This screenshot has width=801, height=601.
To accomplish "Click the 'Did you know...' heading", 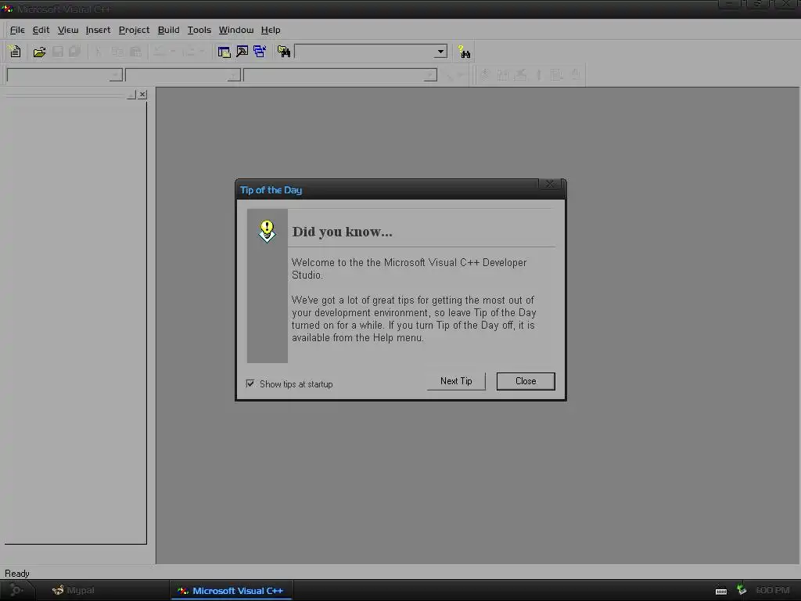I will coord(343,232).
